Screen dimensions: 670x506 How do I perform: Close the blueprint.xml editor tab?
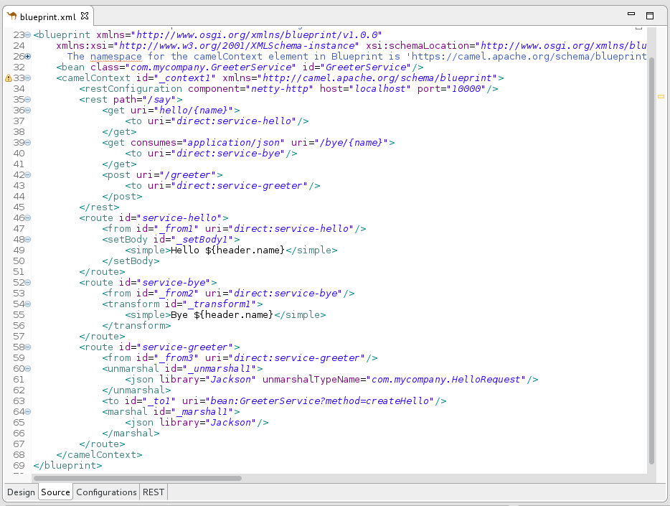85,16
